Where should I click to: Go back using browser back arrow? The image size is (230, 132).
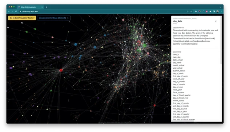[x=9, y=11]
